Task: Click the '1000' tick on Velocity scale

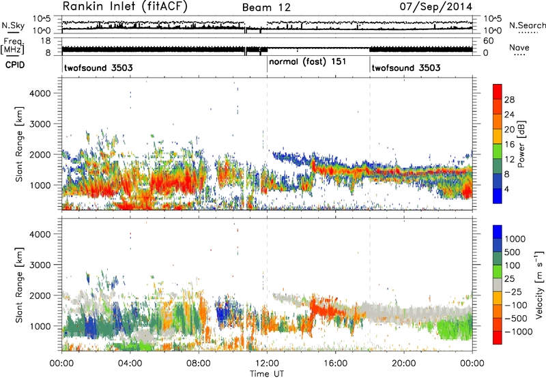Action: click(515, 239)
